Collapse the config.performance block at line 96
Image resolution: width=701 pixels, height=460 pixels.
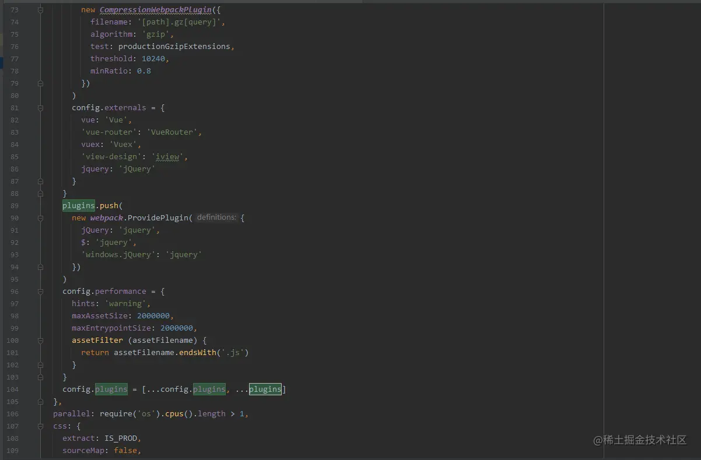(x=40, y=291)
